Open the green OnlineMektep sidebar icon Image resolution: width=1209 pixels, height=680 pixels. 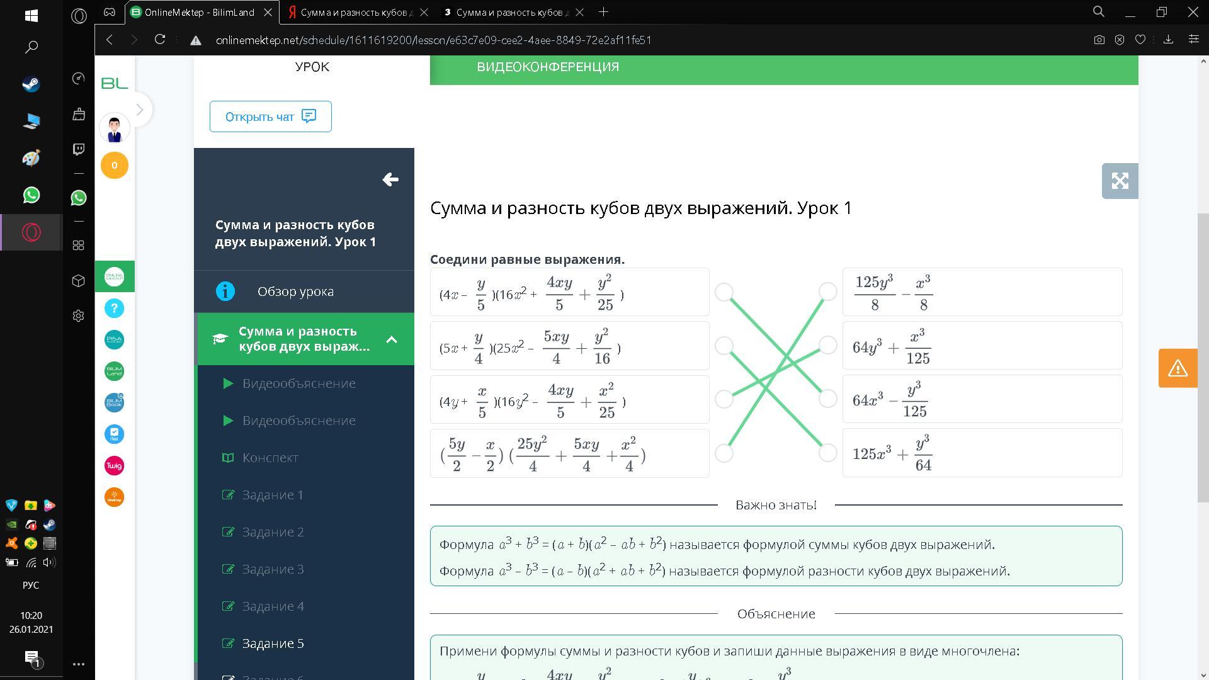pyautogui.click(x=115, y=277)
